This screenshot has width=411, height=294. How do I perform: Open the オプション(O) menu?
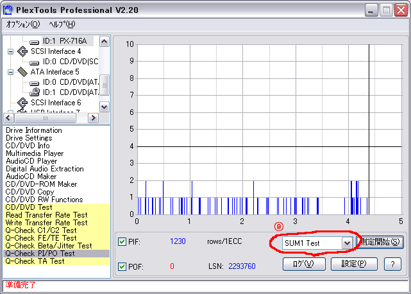click(x=23, y=24)
